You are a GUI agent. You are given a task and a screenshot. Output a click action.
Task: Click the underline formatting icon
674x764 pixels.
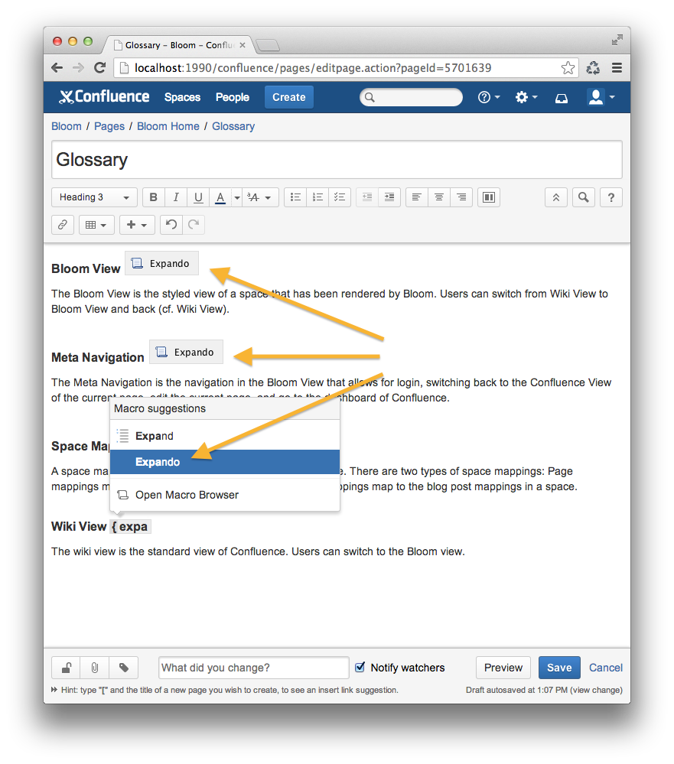pyautogui.click(x=198, y=197)
